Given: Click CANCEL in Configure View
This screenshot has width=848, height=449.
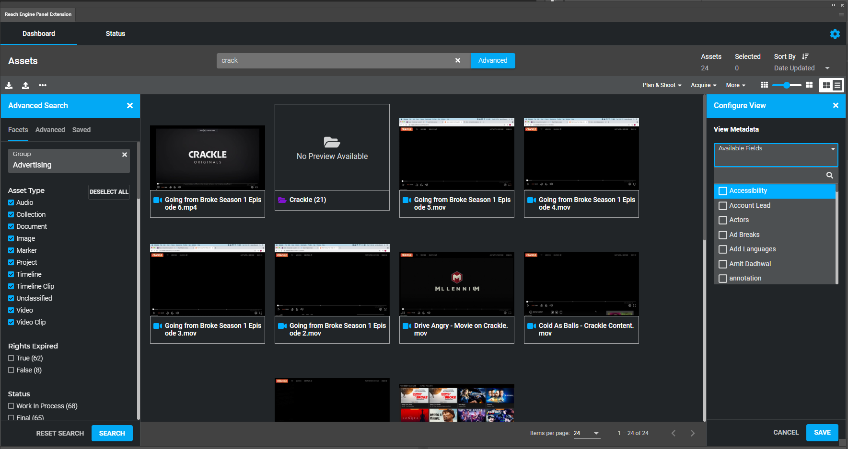Looking at the screenshot, I should [786, 432].
